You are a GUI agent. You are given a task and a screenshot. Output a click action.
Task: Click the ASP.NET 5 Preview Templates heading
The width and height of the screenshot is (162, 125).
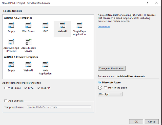tap(21, 57)
